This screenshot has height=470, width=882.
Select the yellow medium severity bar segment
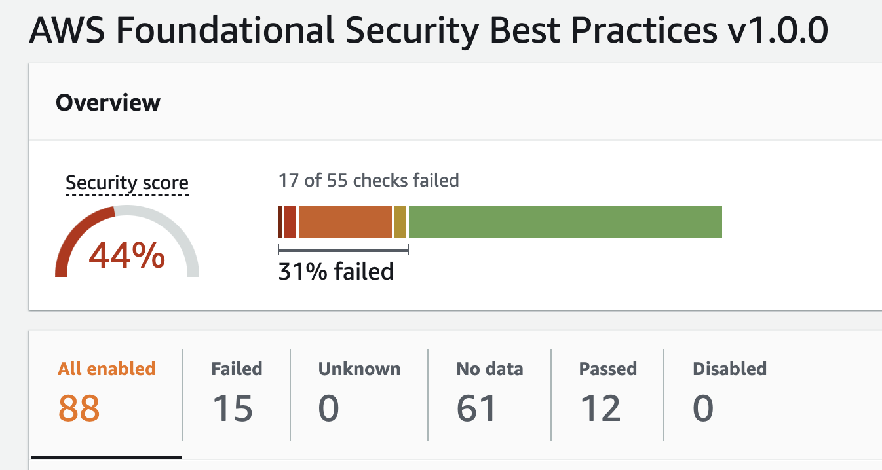[x=400, y=222]
